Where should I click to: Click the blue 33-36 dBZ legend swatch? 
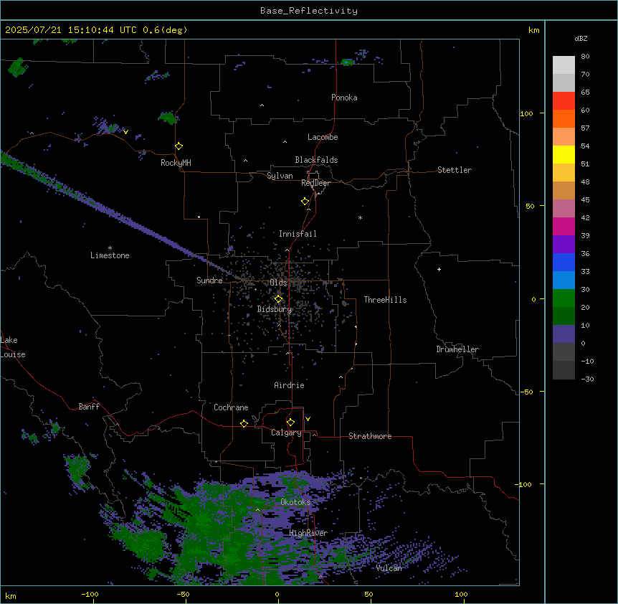(x=564, y=262)
